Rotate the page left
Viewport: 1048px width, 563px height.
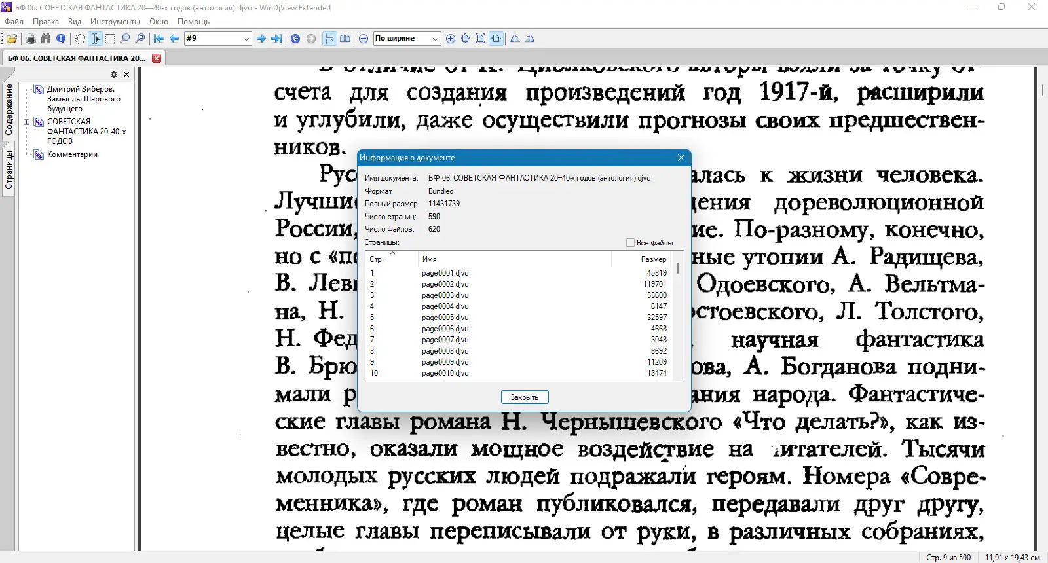coord(515,39)
